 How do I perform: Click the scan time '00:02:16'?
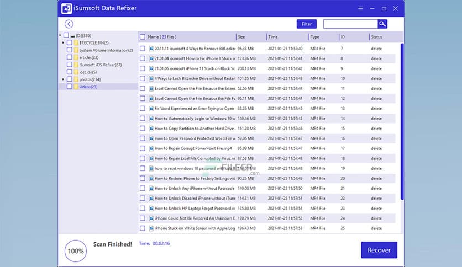pyautogui.click(x=161, y=243)
